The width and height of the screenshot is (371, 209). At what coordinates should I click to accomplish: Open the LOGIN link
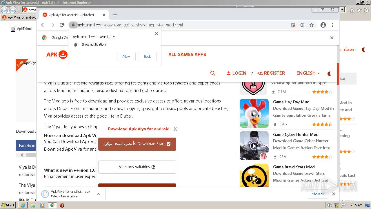pos(236,73)
